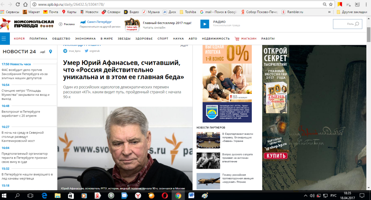The image size is (371, 200).
Task: Click the red Купить button in the ad
Action: point(276,156)
